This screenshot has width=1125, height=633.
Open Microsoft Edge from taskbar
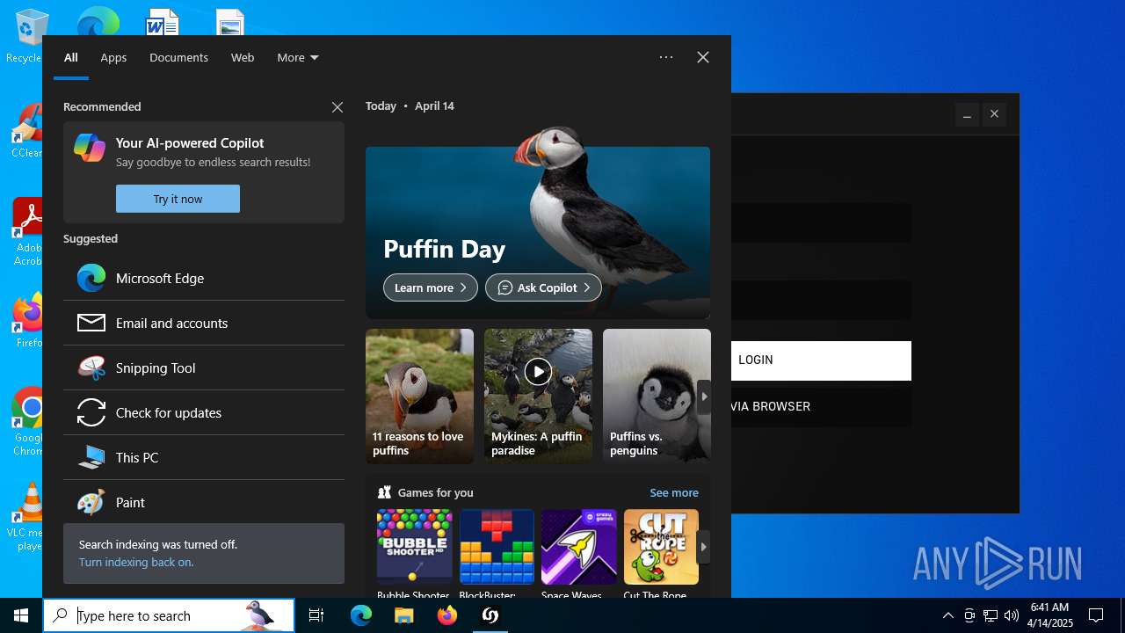(x=361, y=615)
